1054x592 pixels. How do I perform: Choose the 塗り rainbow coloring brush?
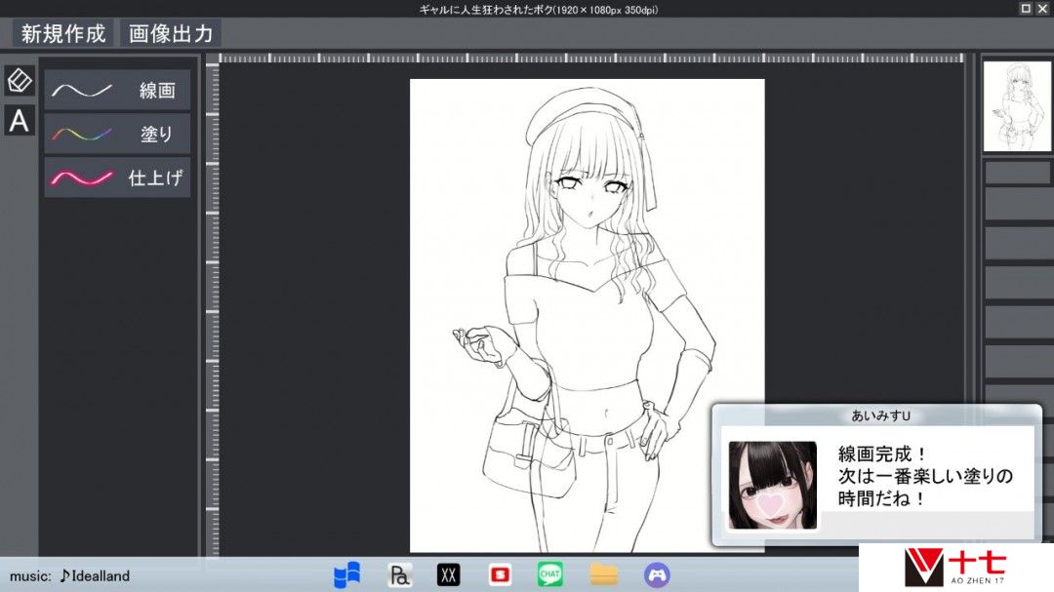tap(117, 134)
